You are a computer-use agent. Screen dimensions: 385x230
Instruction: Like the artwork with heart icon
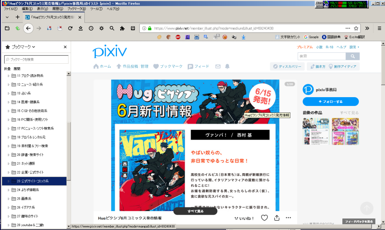click(264, 218)
